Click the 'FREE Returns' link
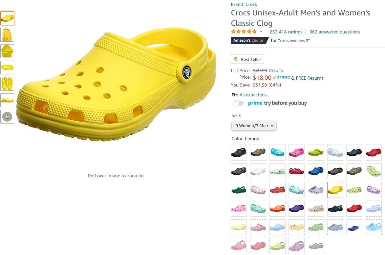Image resolution: width=385 pixels, height=255 pixels. (310, 78)
